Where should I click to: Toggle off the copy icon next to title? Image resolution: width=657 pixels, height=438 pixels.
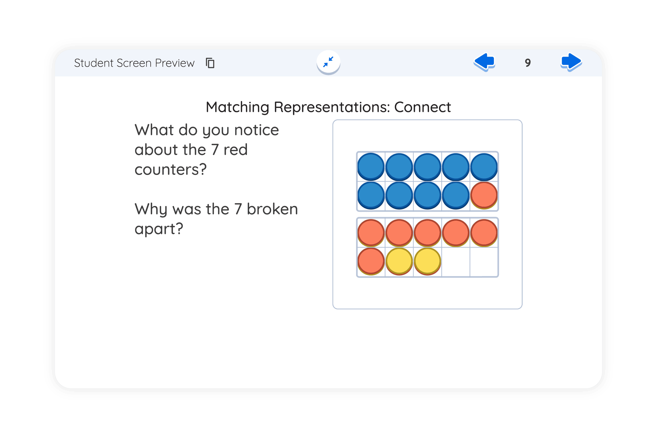(x=211, y=63)
